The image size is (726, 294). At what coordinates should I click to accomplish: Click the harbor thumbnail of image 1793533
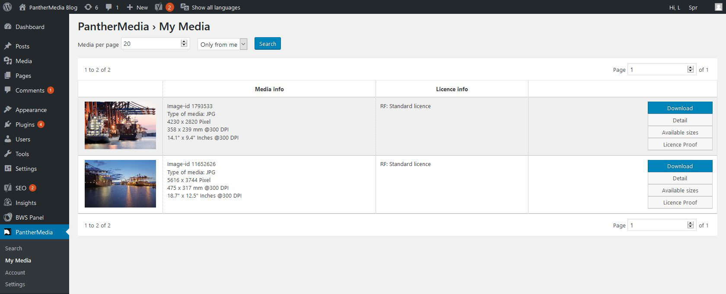(120, 125)
